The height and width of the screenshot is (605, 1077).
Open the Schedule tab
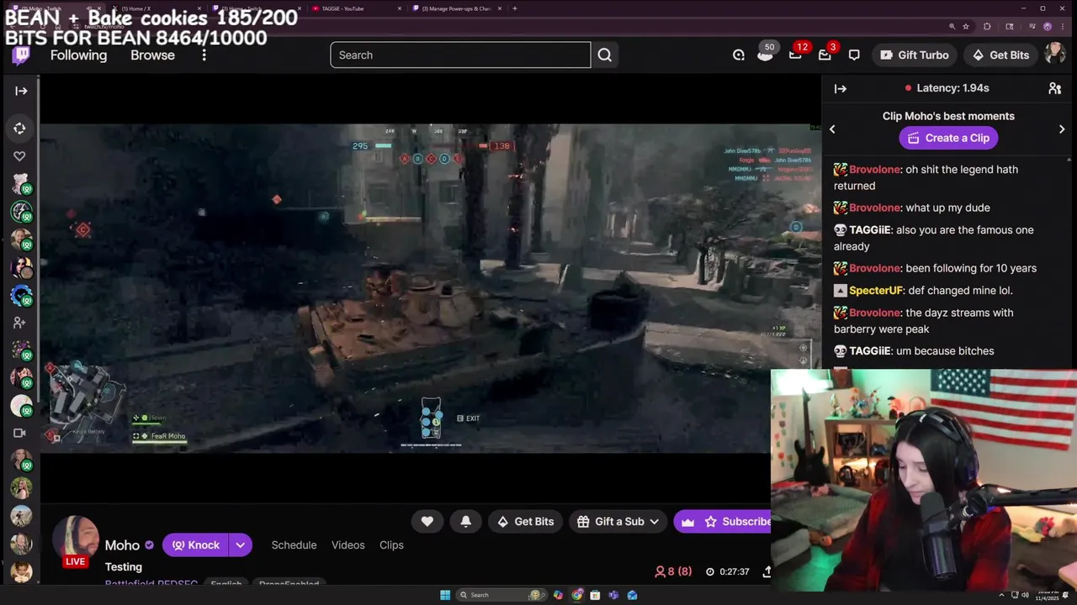click(x=294, y=545)
